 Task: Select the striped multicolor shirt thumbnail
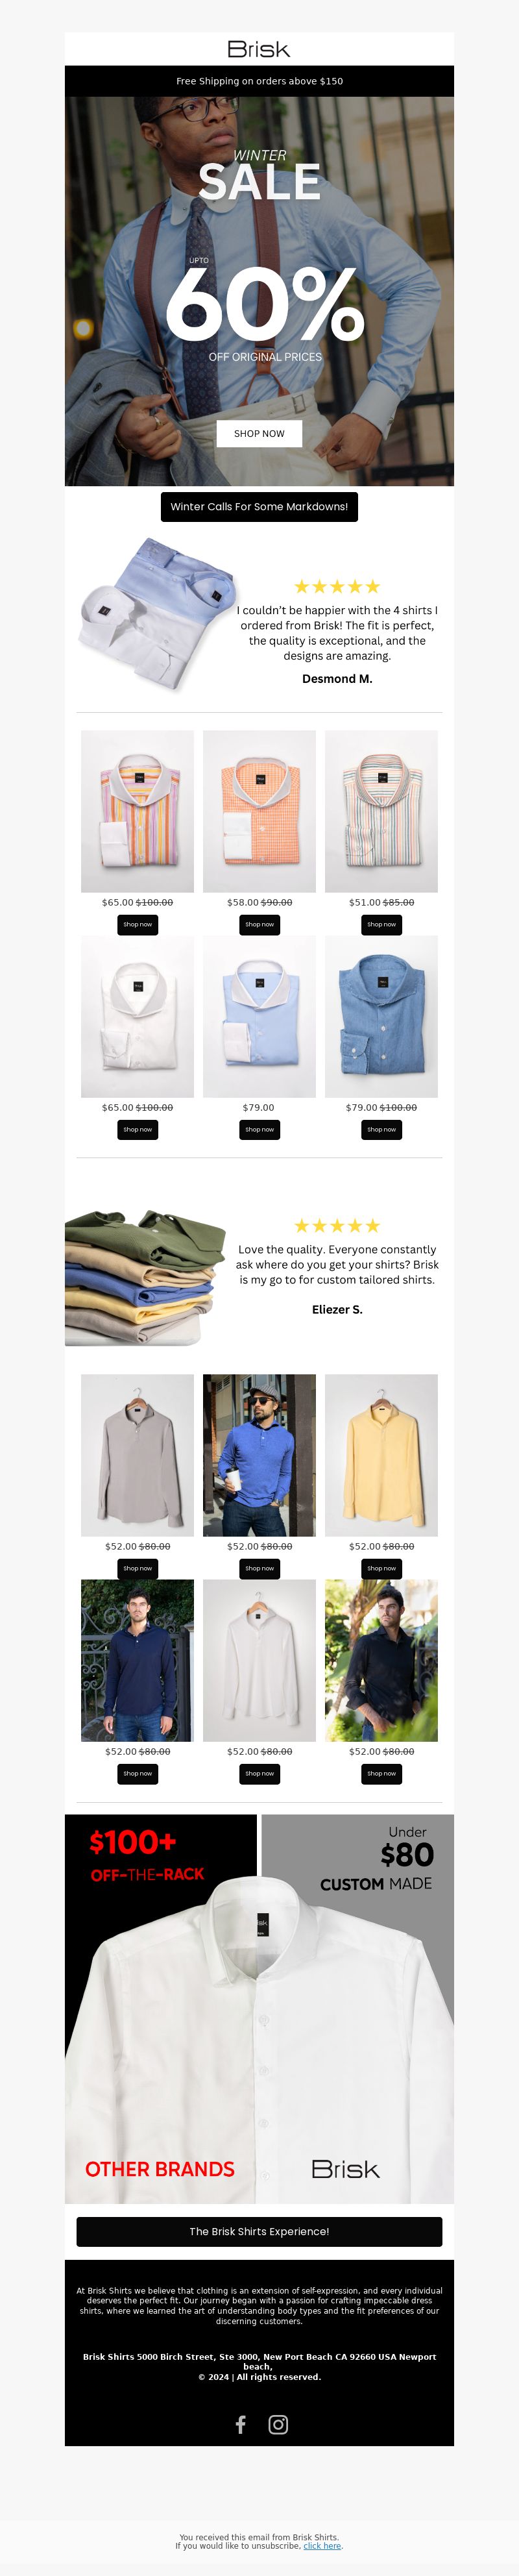pyautogui.click(x=137, y=811)
